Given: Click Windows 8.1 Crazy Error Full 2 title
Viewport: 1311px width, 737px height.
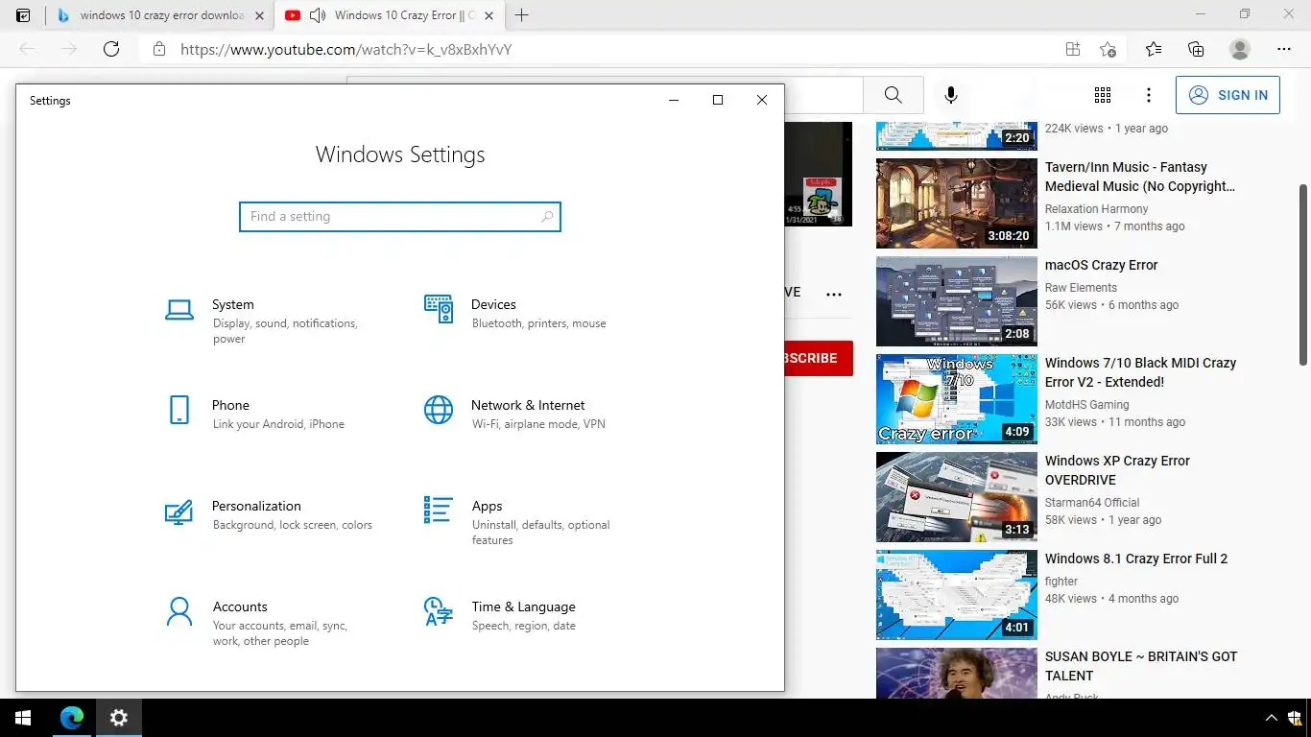Looking at the screenshot, I should (1136, 559).
